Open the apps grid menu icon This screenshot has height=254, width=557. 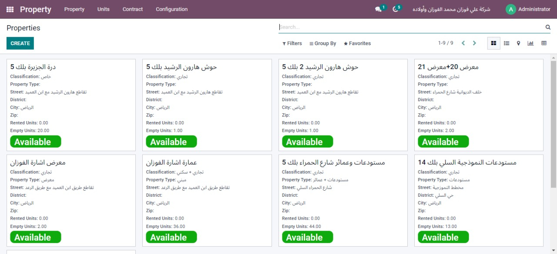point(10,9)
